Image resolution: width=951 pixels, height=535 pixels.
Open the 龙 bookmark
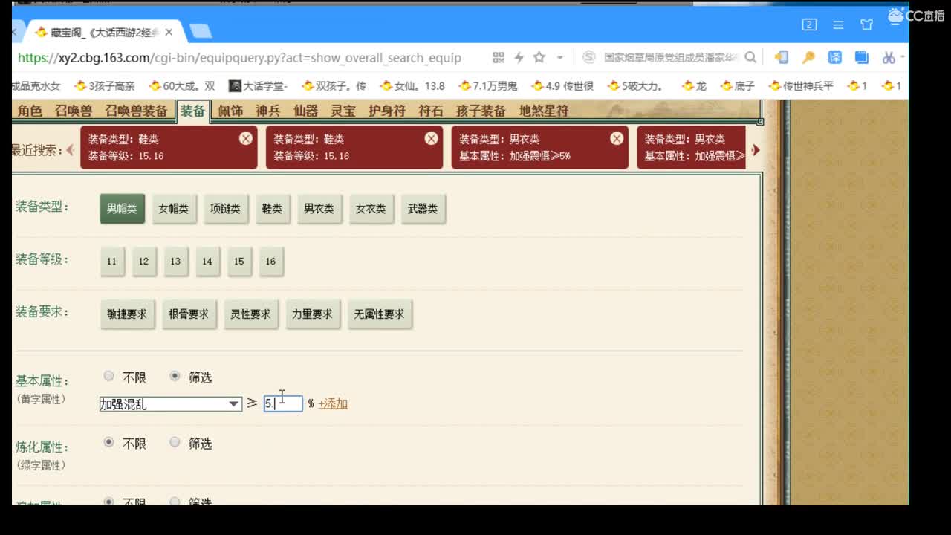[x=694, y=85]
